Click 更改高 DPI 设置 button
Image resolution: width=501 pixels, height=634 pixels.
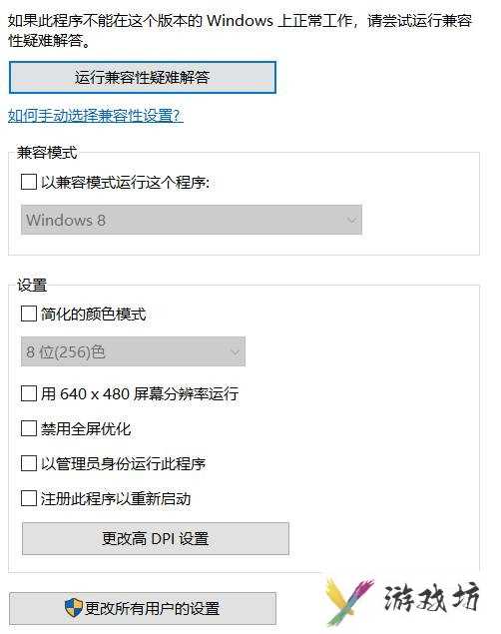(x=156, y=538)
